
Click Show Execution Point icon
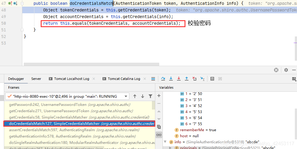153,79
